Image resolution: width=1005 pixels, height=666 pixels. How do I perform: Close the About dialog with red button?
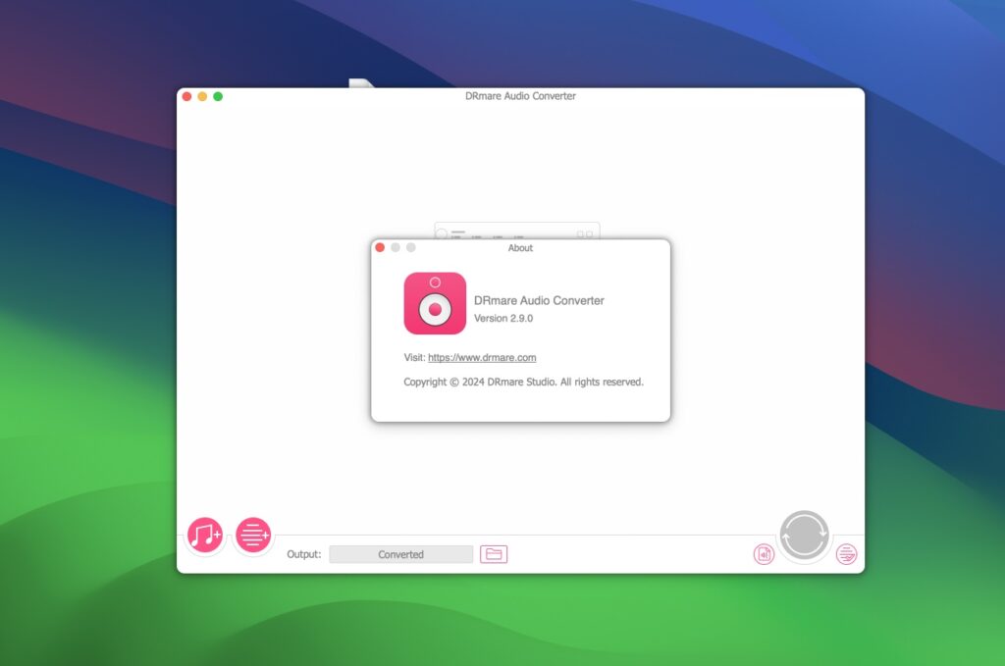tap(381, 248)
